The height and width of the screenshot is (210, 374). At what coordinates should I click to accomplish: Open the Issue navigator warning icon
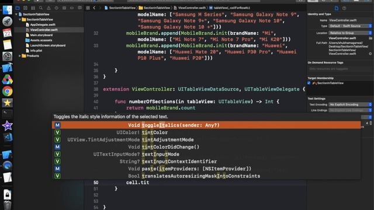[49, 8]
